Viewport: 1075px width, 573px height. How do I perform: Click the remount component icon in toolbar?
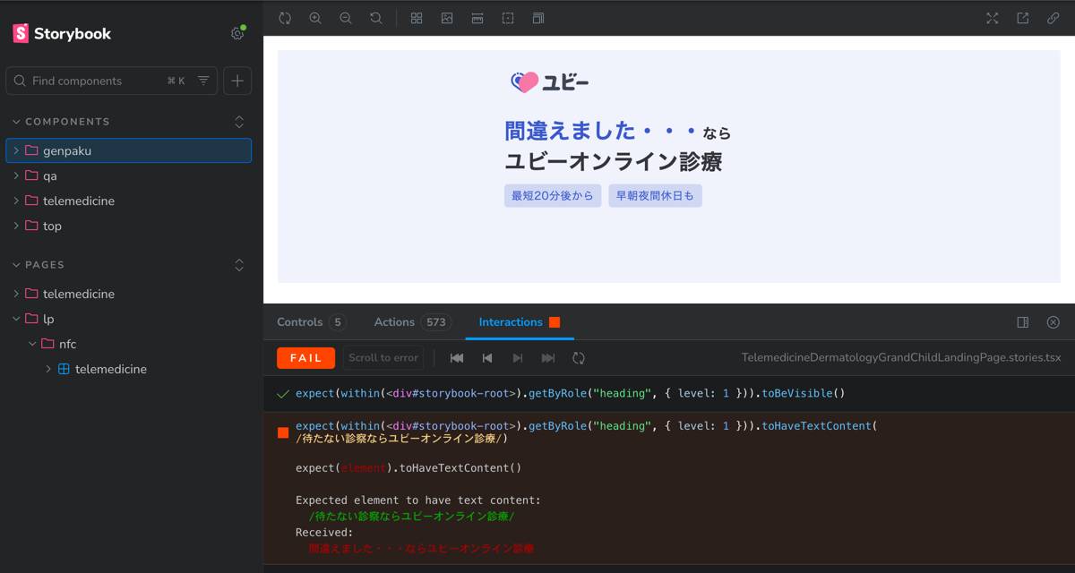tap(285, 18)
